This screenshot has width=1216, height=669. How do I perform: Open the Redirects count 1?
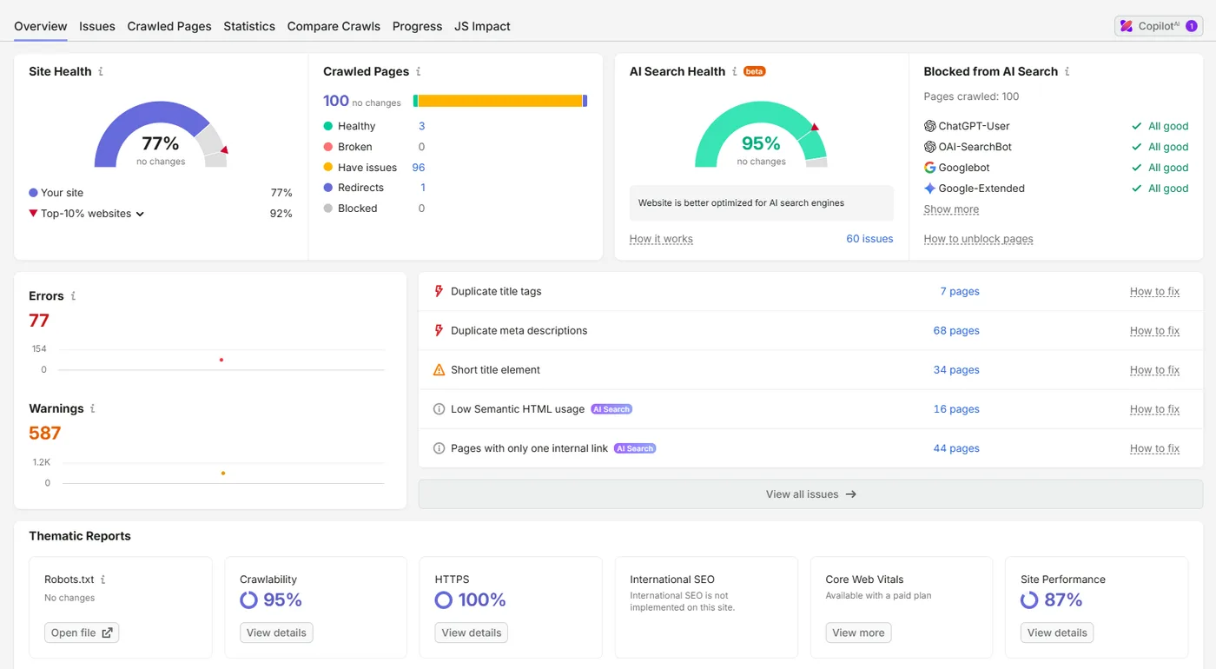(x=423, y=188)
